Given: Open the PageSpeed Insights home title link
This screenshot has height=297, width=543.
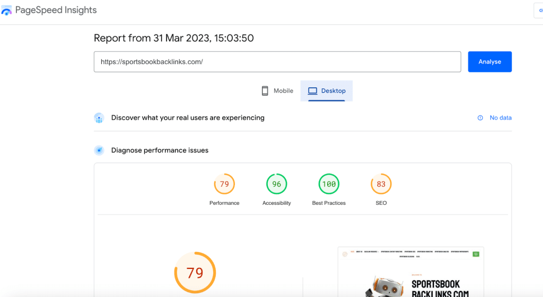Looking at the screenshot, I should [x=56, y=10].
